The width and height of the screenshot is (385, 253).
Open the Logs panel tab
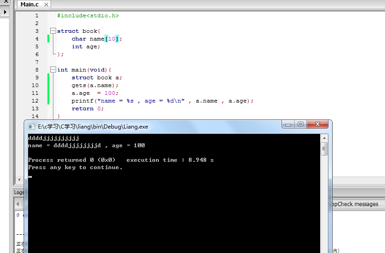[19, 192]
